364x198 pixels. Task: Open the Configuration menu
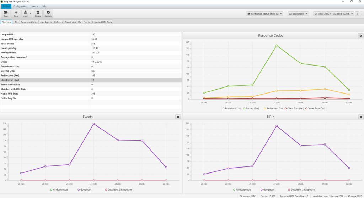20,6
